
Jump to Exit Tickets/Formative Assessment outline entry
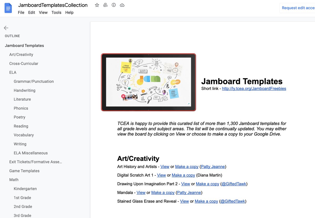coord(35,162)
